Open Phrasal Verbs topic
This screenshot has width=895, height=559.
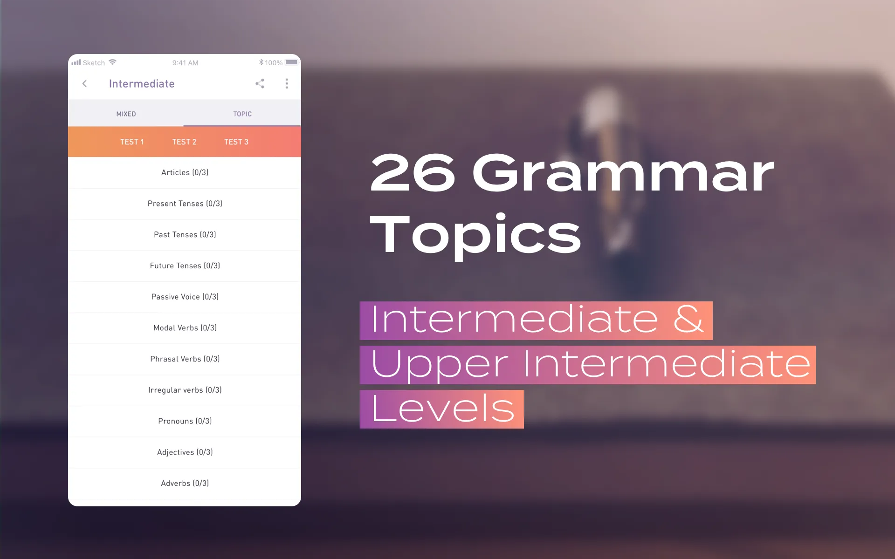[185, 358]
